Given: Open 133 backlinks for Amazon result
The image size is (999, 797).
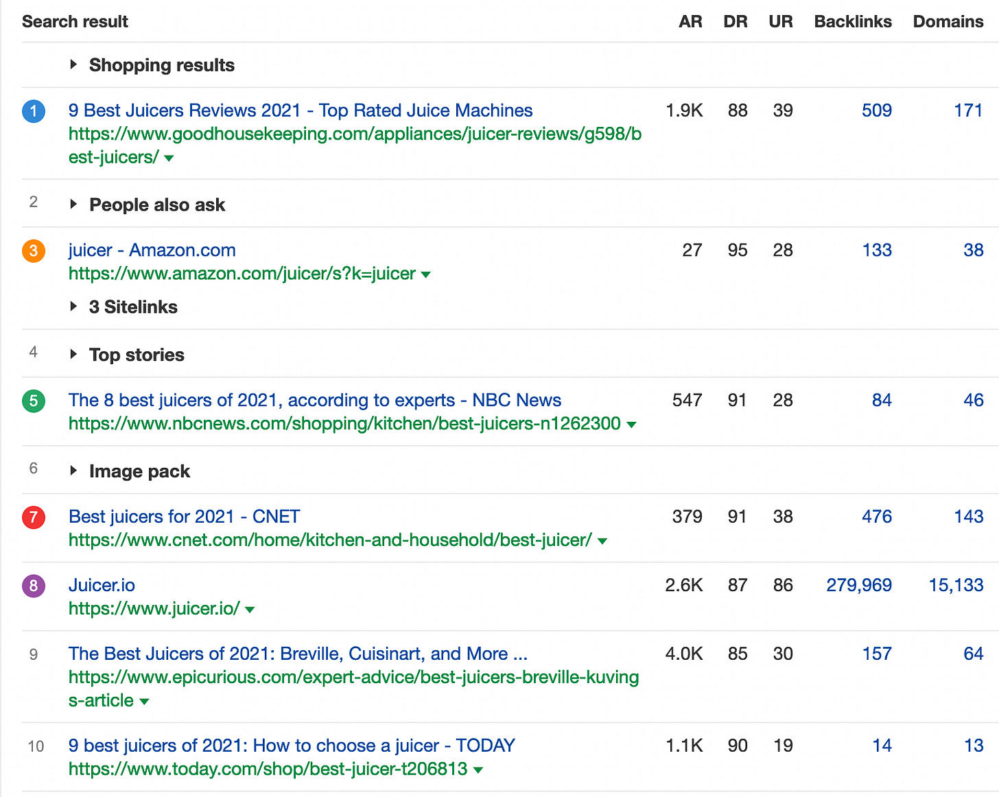Looking at the screenshot, I should pyautogui.click(x=877, y=250).
